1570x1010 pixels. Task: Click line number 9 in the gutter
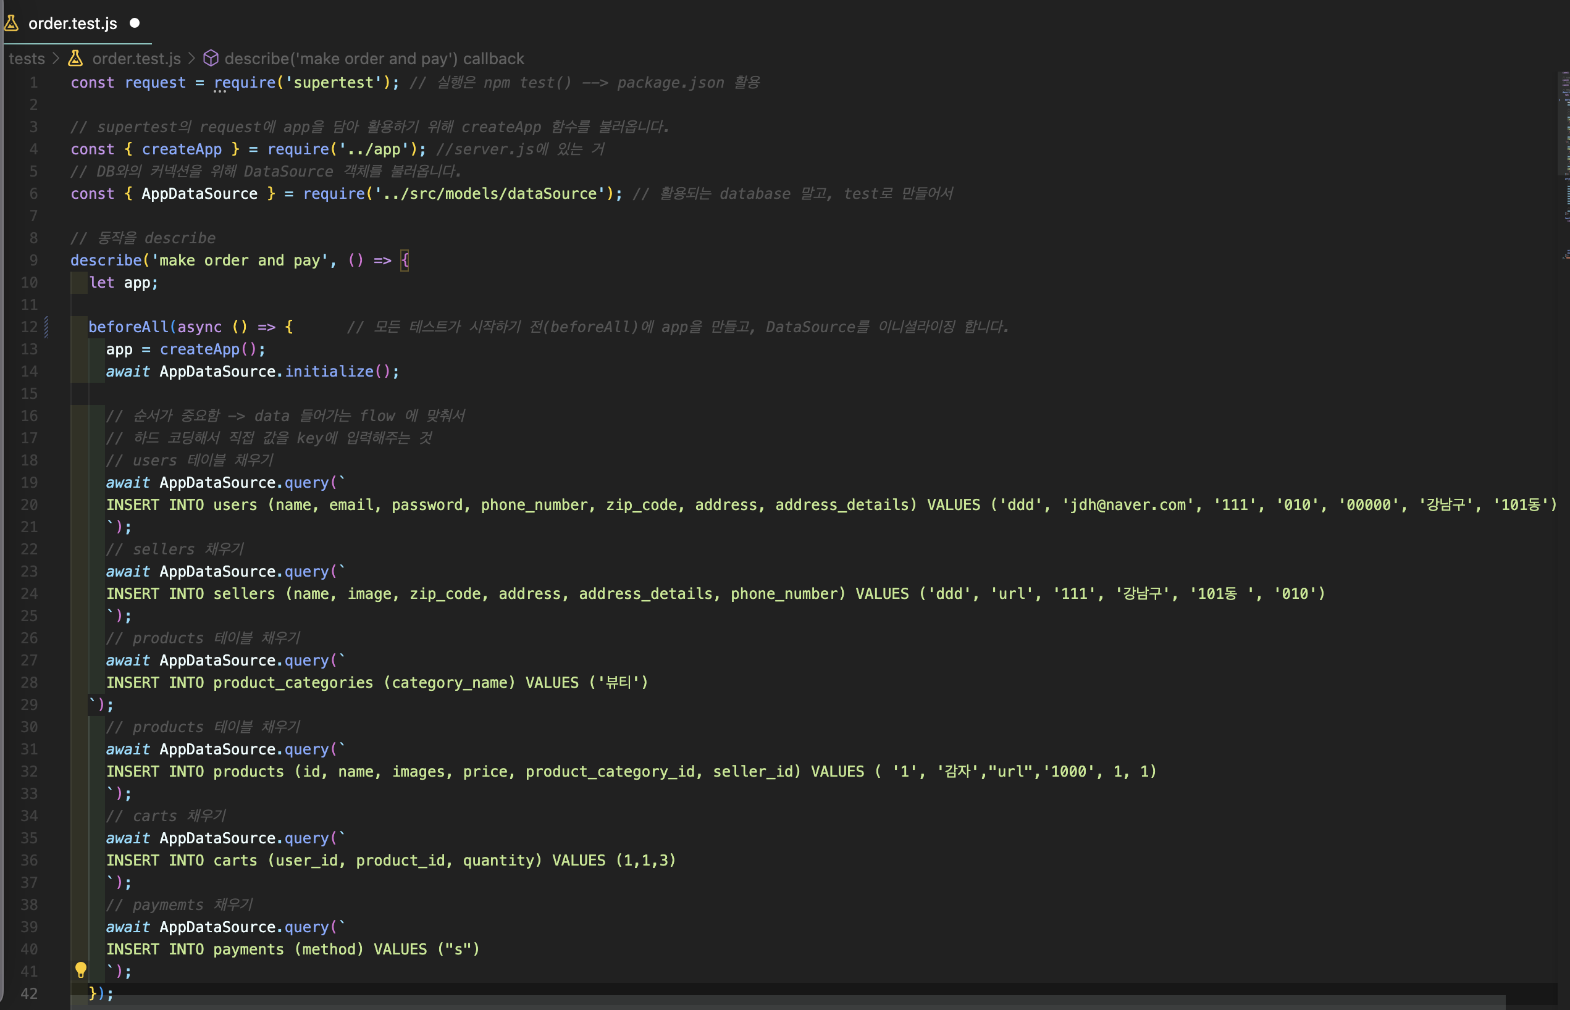pyautogui.click(x=33, y=261)
